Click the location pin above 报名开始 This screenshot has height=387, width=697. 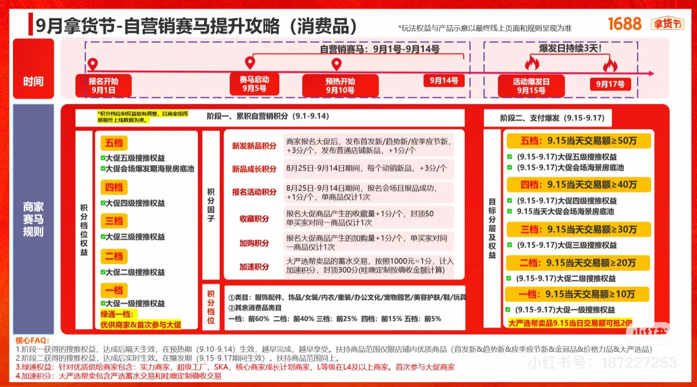[x=92, y=64]
